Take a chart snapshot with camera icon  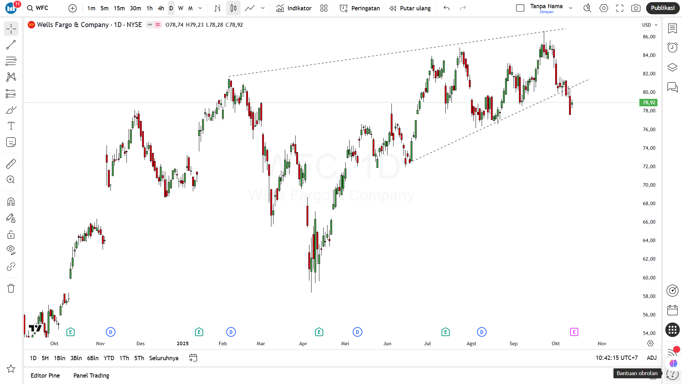coord(636,8)
